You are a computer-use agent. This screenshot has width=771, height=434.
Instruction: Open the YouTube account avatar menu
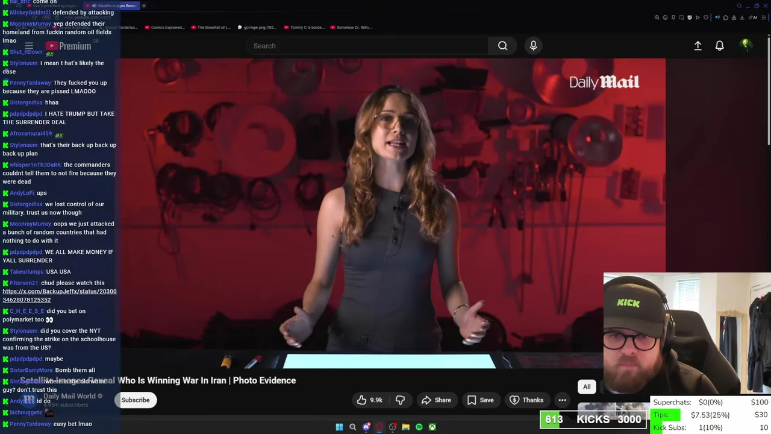click(x=746, y=45)
